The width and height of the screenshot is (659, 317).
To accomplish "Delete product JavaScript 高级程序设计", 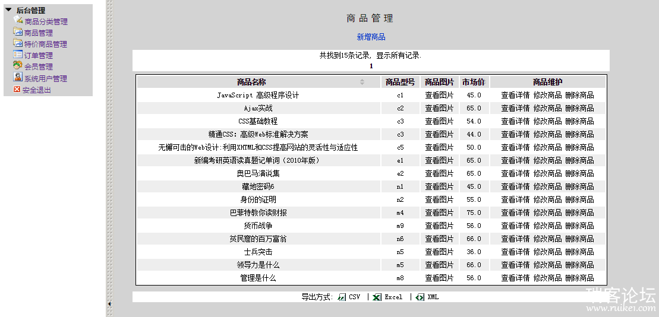I will point(579,96).
